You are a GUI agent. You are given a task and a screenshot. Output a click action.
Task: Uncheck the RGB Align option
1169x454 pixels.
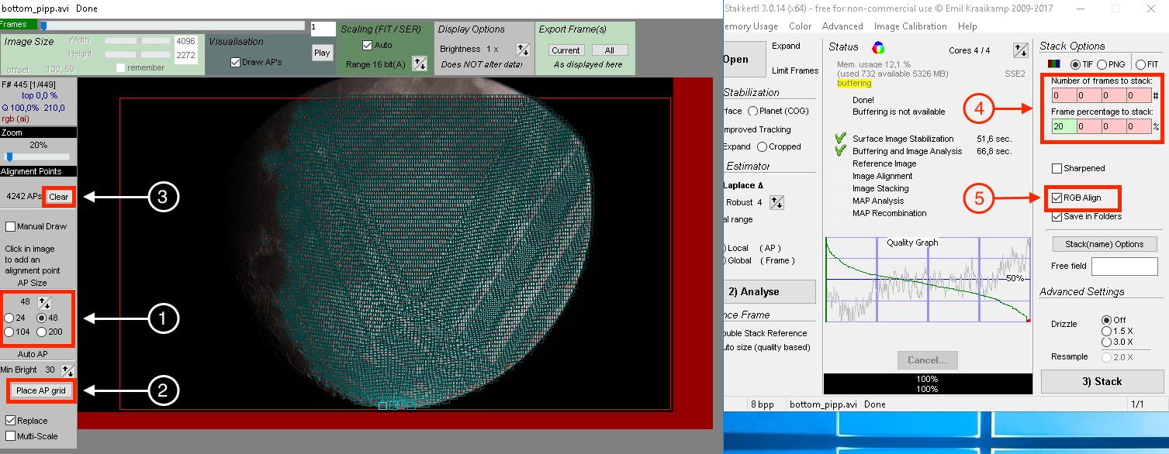(1057, 198)
